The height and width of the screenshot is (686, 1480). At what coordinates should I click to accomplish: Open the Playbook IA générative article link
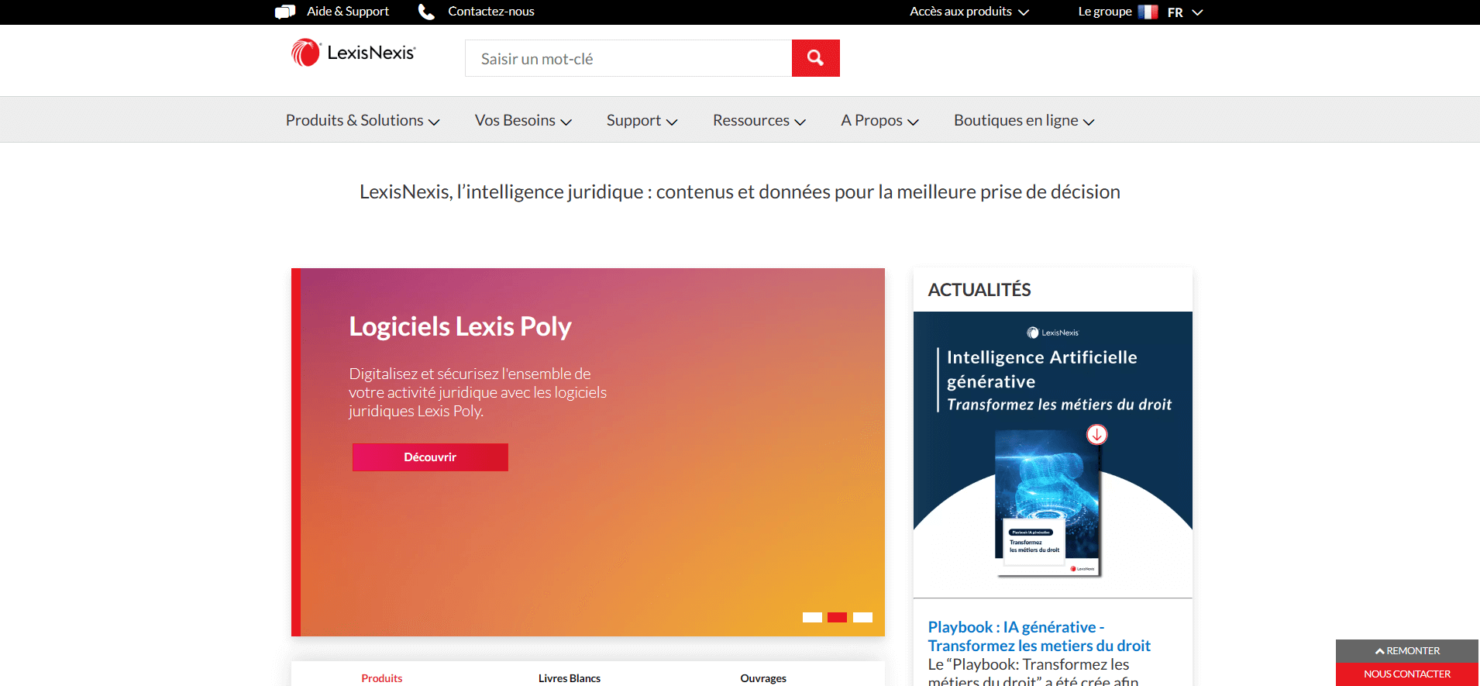click(x=1038, y=636)
